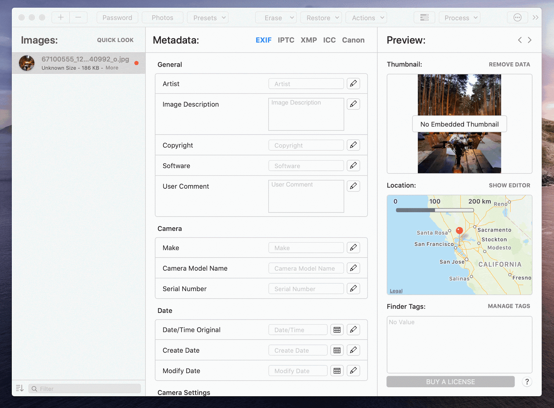Screen dimensions: 554x408
Task: Expand the Presets dropdown
Action: 208,18
